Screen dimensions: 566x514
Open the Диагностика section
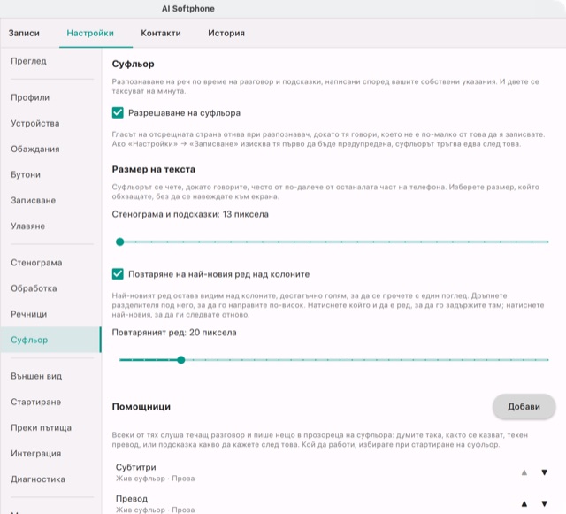point(50,479)
